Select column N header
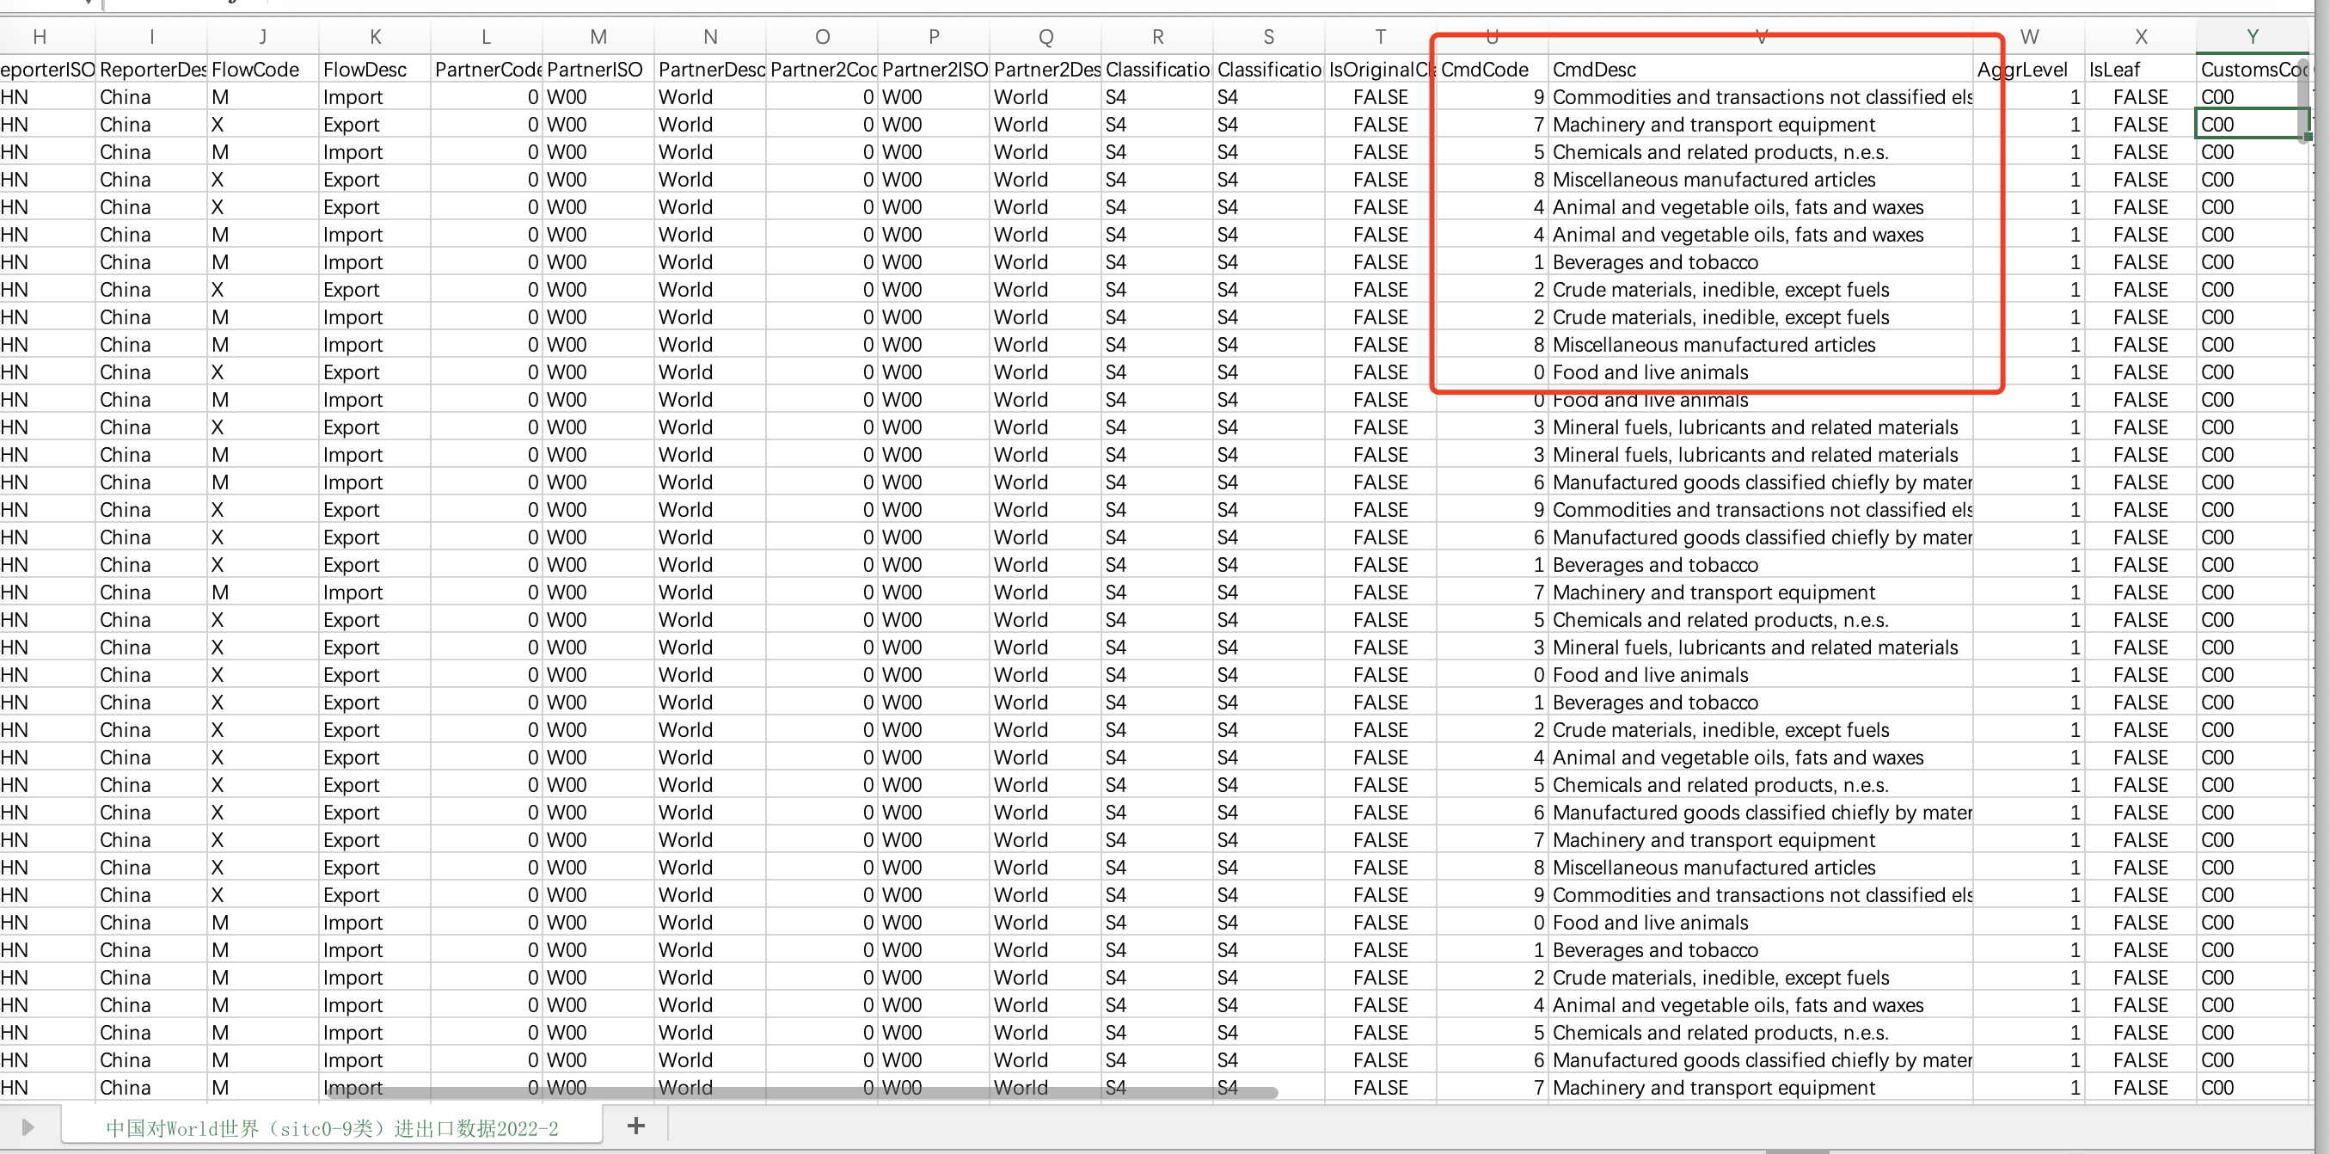This screenshot has height=1154, width=2330. (709, 36)
